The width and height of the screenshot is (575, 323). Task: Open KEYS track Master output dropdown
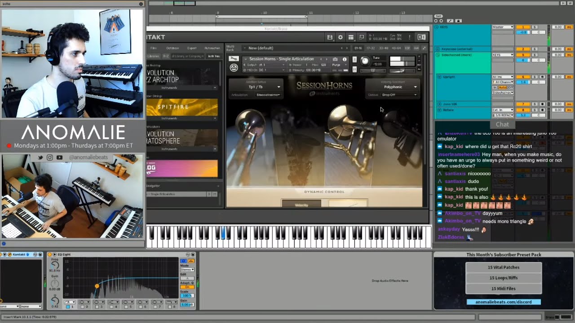(x=503, y=27)
